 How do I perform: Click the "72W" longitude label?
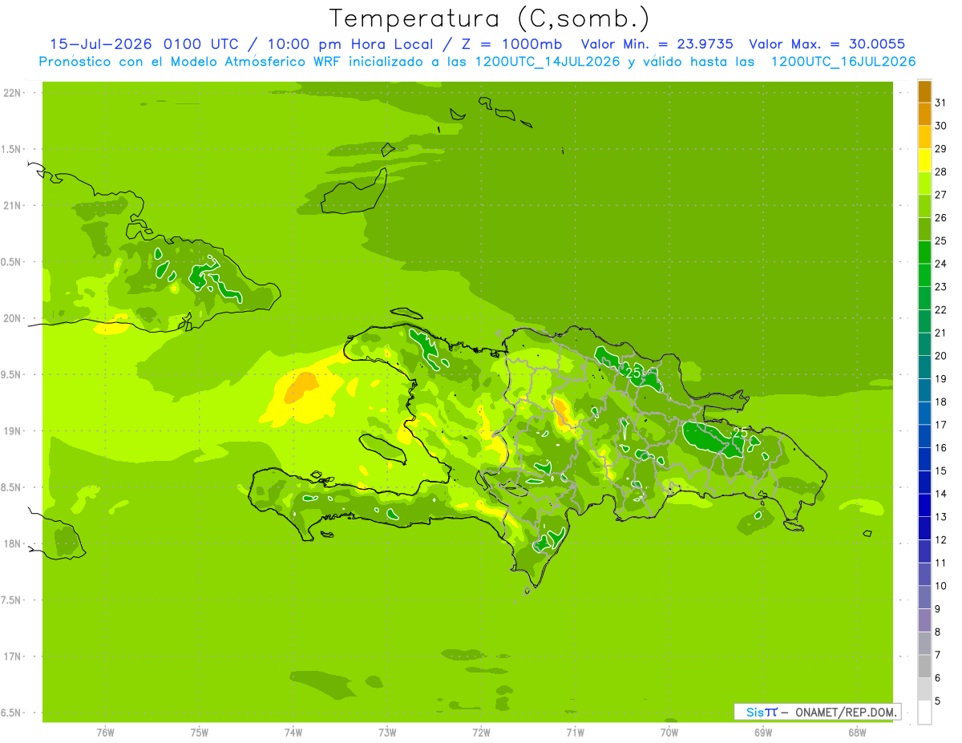(481, 732)
